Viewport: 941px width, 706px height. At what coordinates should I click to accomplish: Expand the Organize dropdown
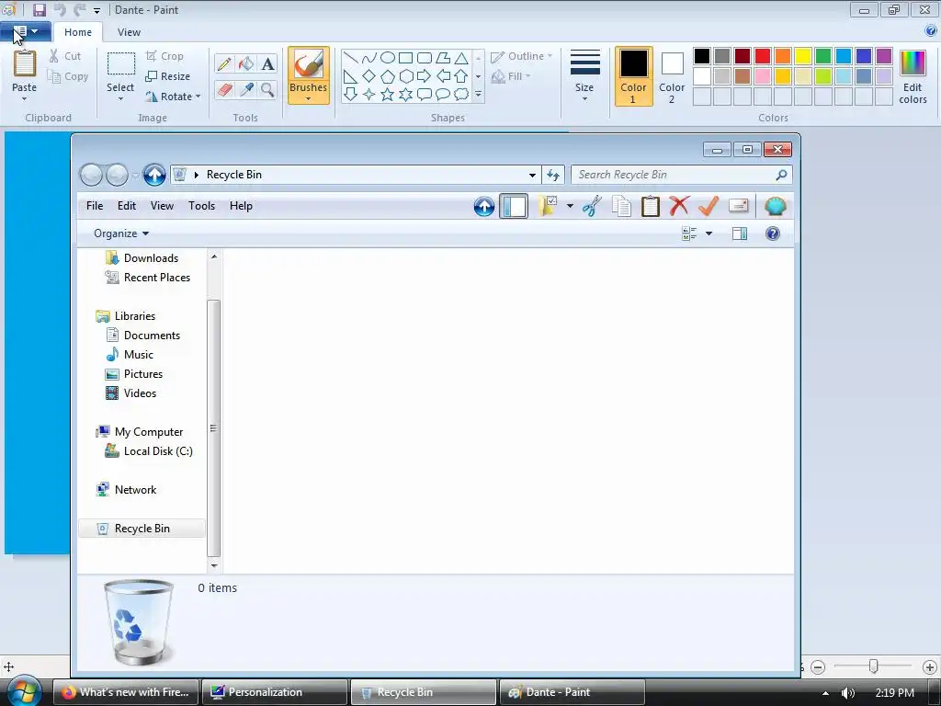pyautogui.click(x=120, y=233)
